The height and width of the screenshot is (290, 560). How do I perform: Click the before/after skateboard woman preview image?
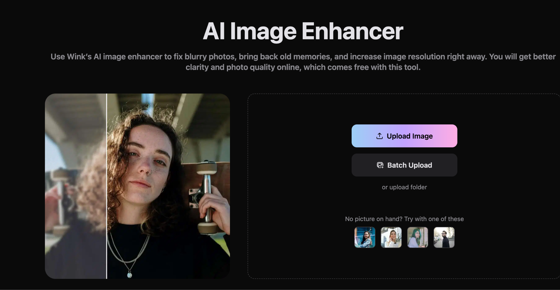pyautogui.click(x=137, y=186)
